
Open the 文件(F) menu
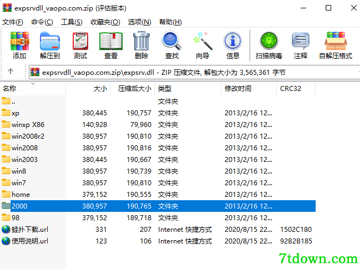click(x=13, y=22)
